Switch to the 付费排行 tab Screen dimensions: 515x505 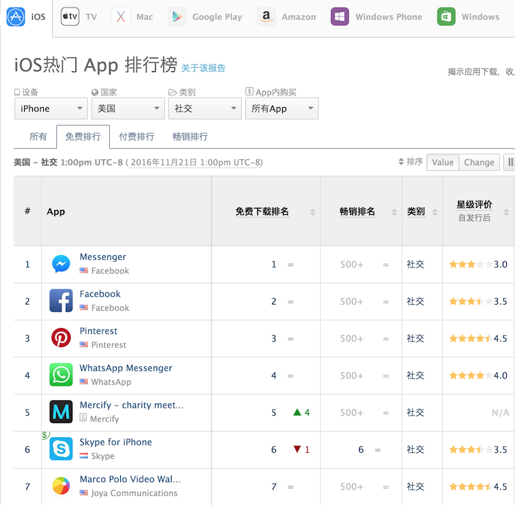[136, 137]
